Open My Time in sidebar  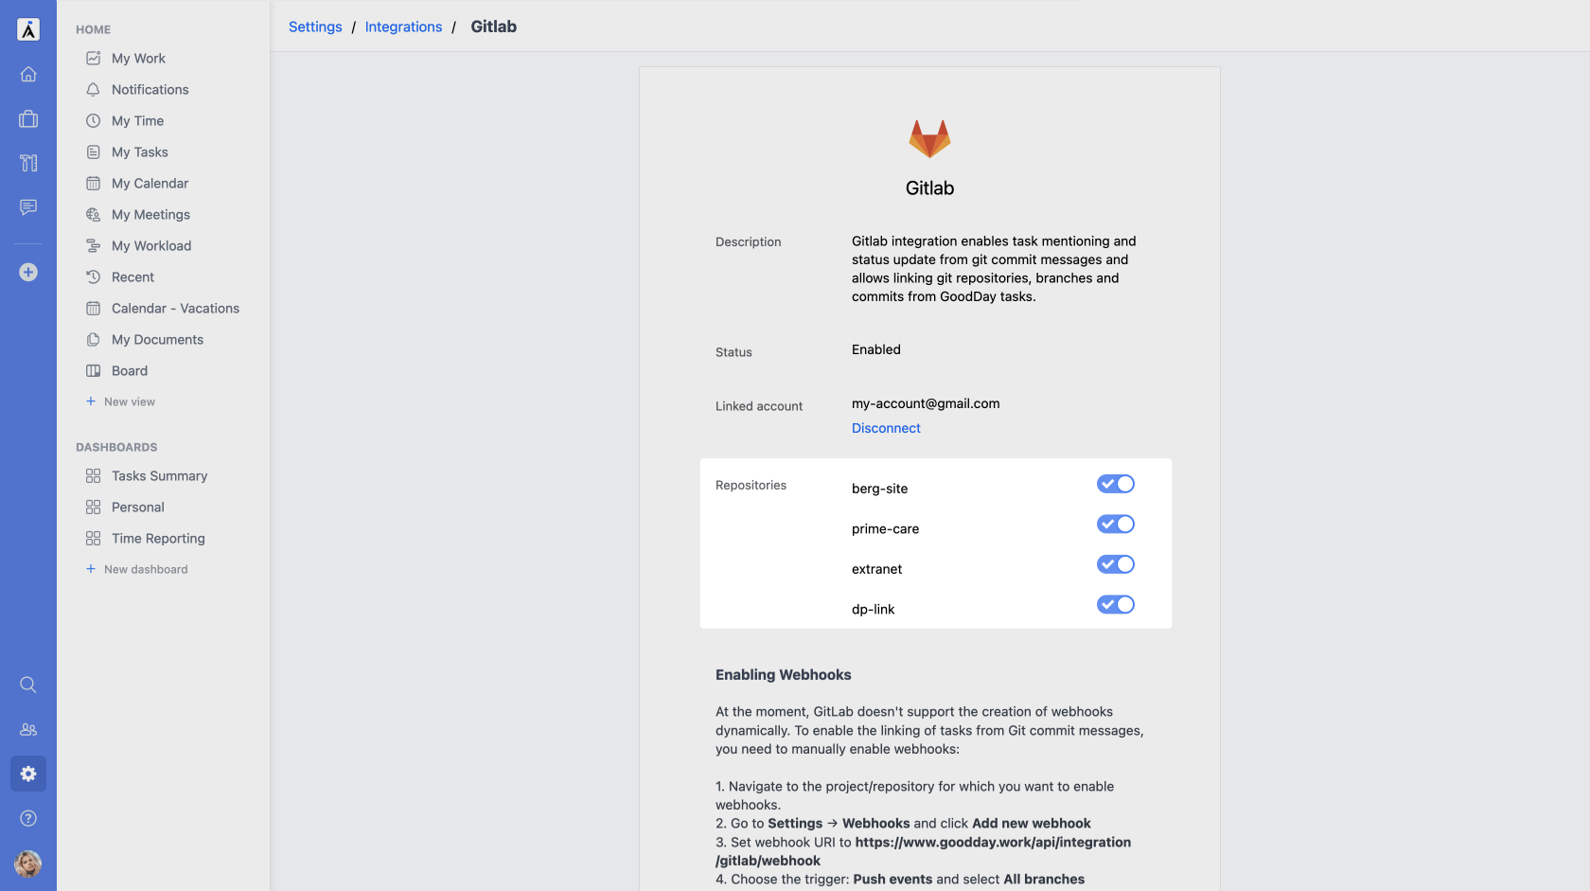point(137,121)
